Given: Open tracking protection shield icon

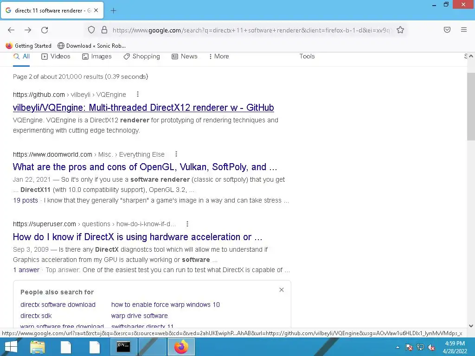Looking at the screenshot, I should pos(91,30).
